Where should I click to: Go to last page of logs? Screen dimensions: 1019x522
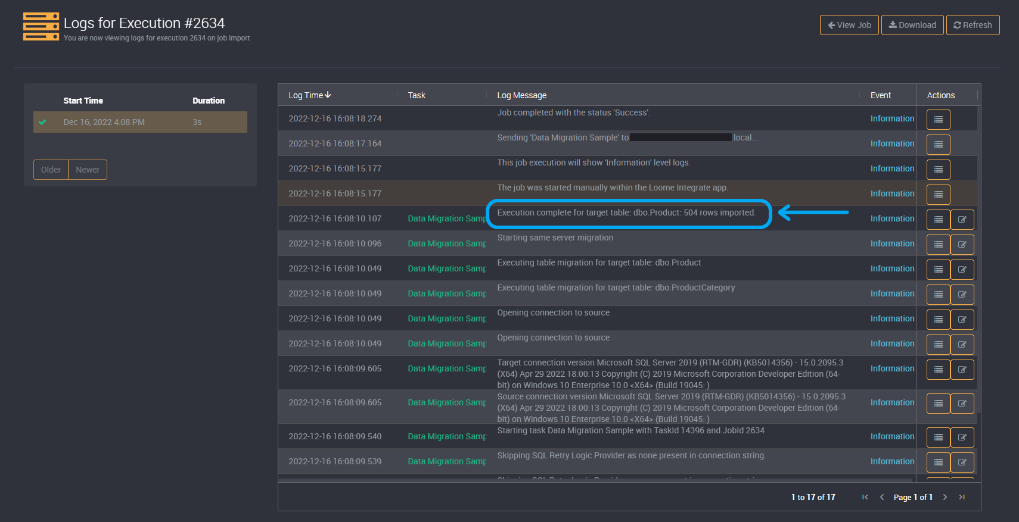(962, 497)
